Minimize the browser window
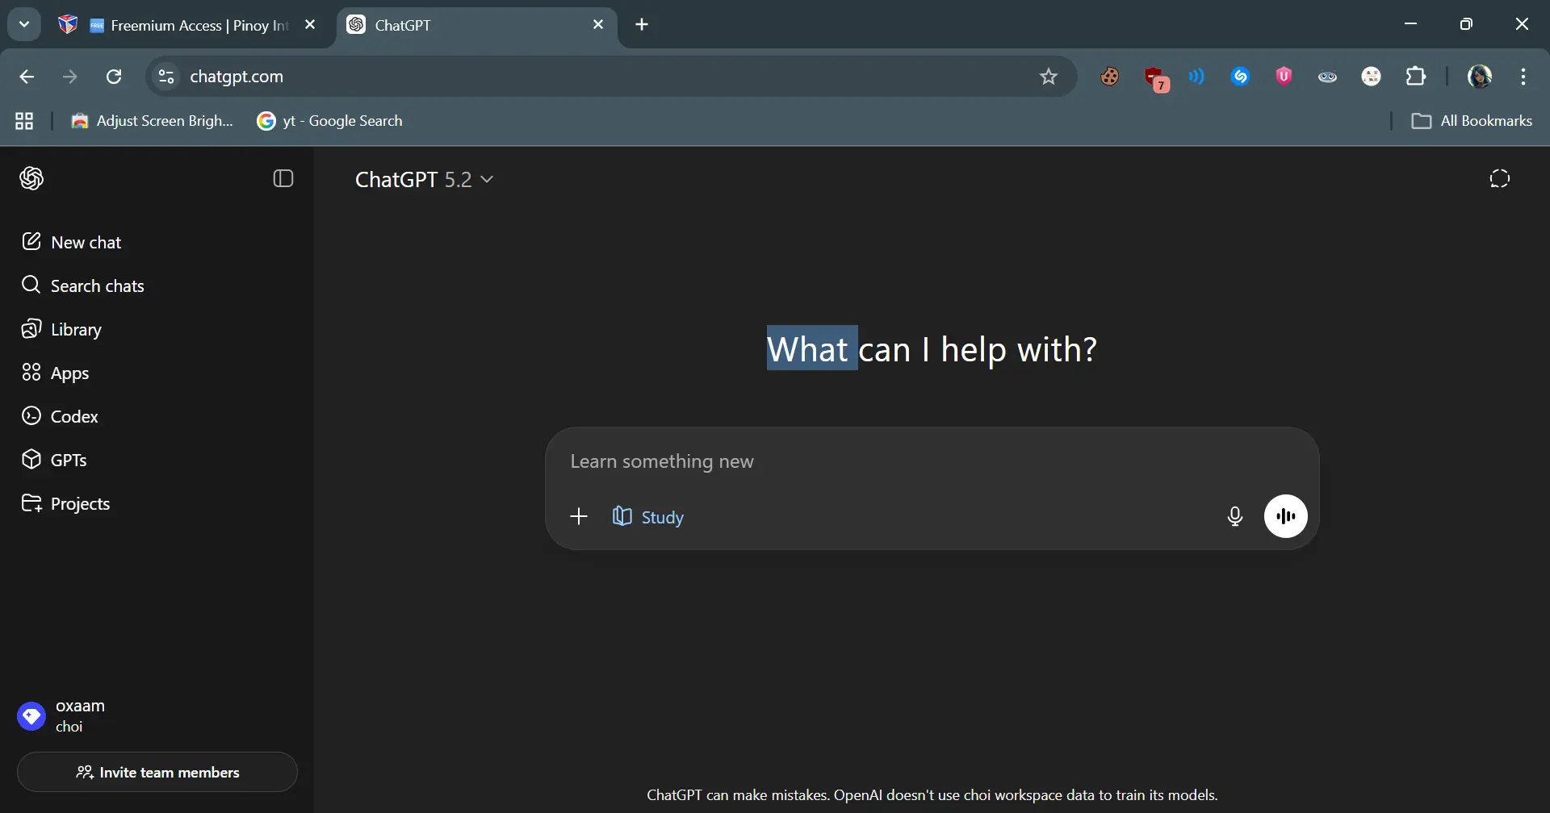 click(1410, 24)
